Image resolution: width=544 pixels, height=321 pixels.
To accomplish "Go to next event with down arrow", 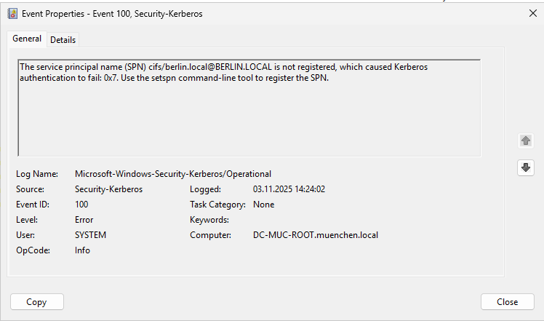I will [525, 167].
